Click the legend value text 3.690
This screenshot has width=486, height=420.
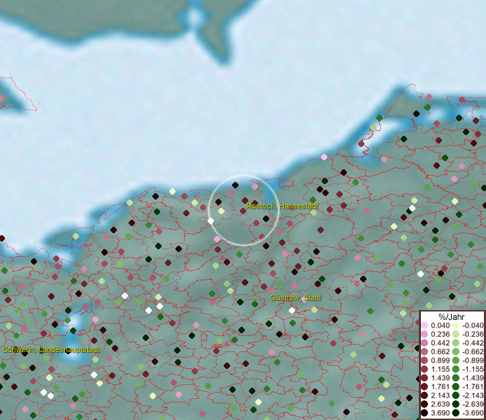click(x=441, y=413)
